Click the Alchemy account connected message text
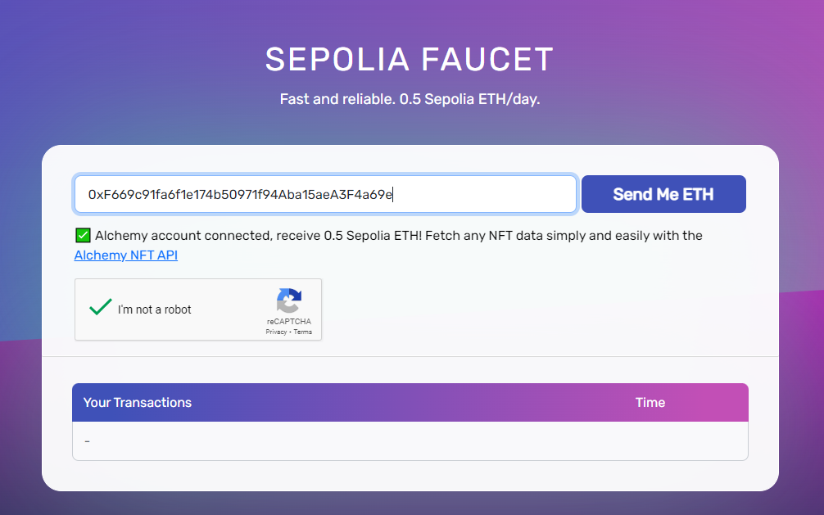 tap(258, 236)
